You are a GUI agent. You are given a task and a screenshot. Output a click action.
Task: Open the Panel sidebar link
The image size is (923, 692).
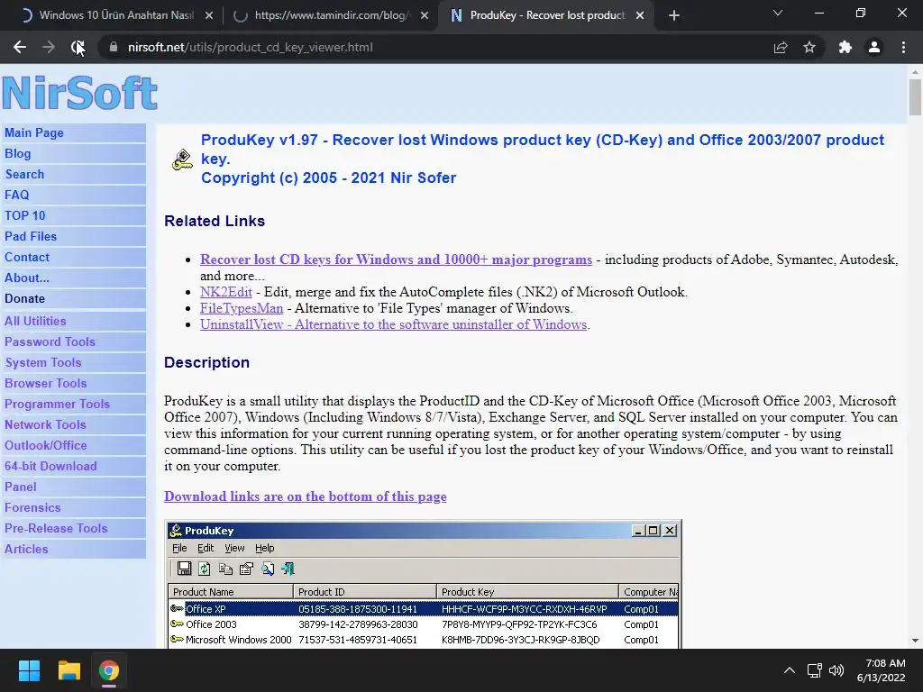point(74,487)
